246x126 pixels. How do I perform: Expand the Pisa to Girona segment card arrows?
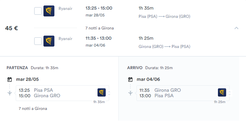tap(109, 93)
